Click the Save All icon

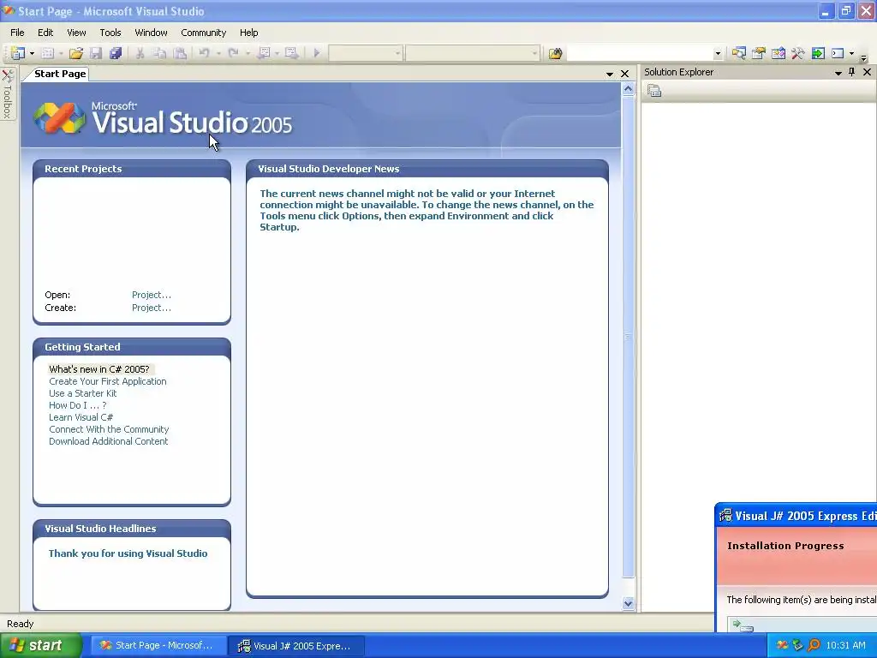coord(116,53)
